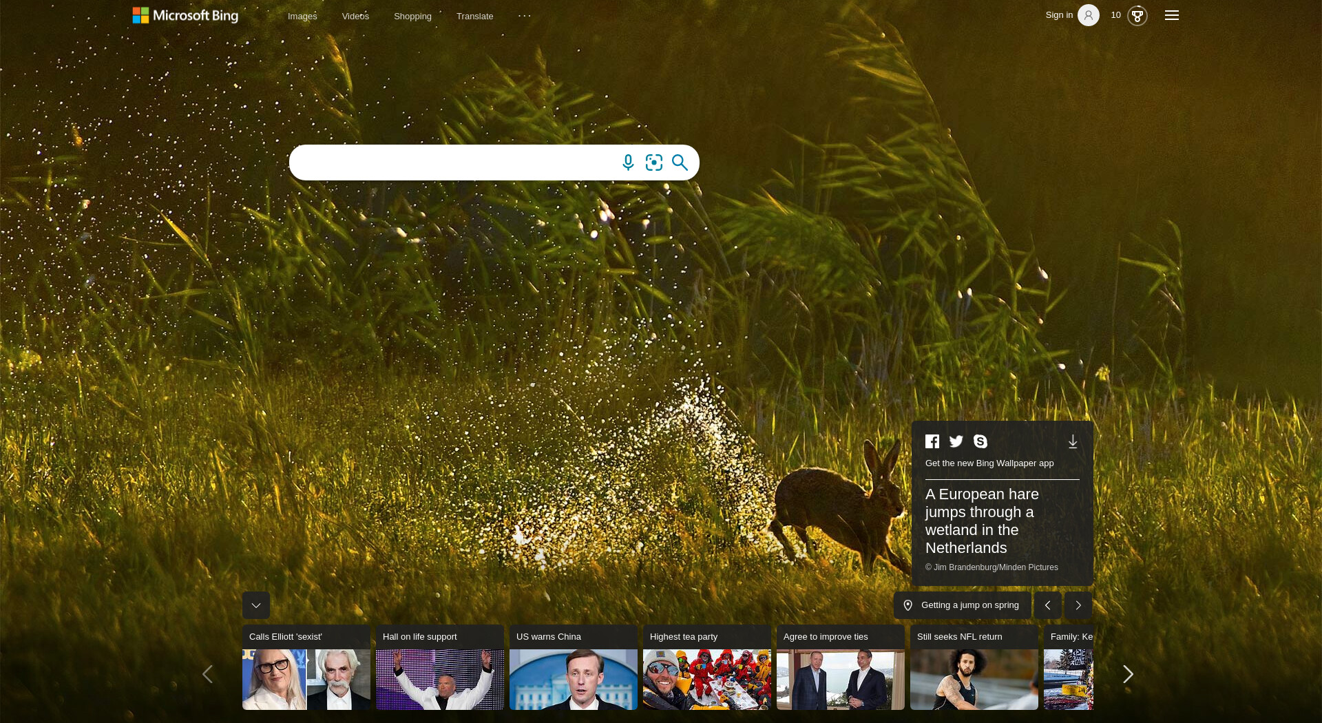Open the Translate page
1322x723 pixels.
pos(474,16)
